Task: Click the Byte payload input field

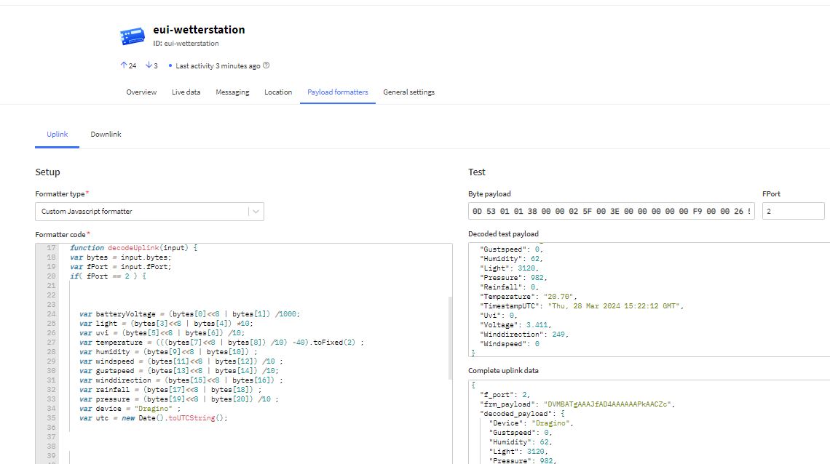Action: (x=611, y=211)
